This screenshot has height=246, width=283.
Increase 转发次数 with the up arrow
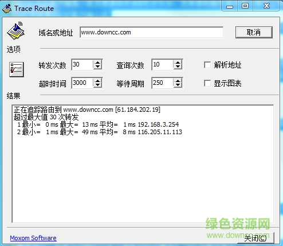pyautogui.click(x=97, y=63)
